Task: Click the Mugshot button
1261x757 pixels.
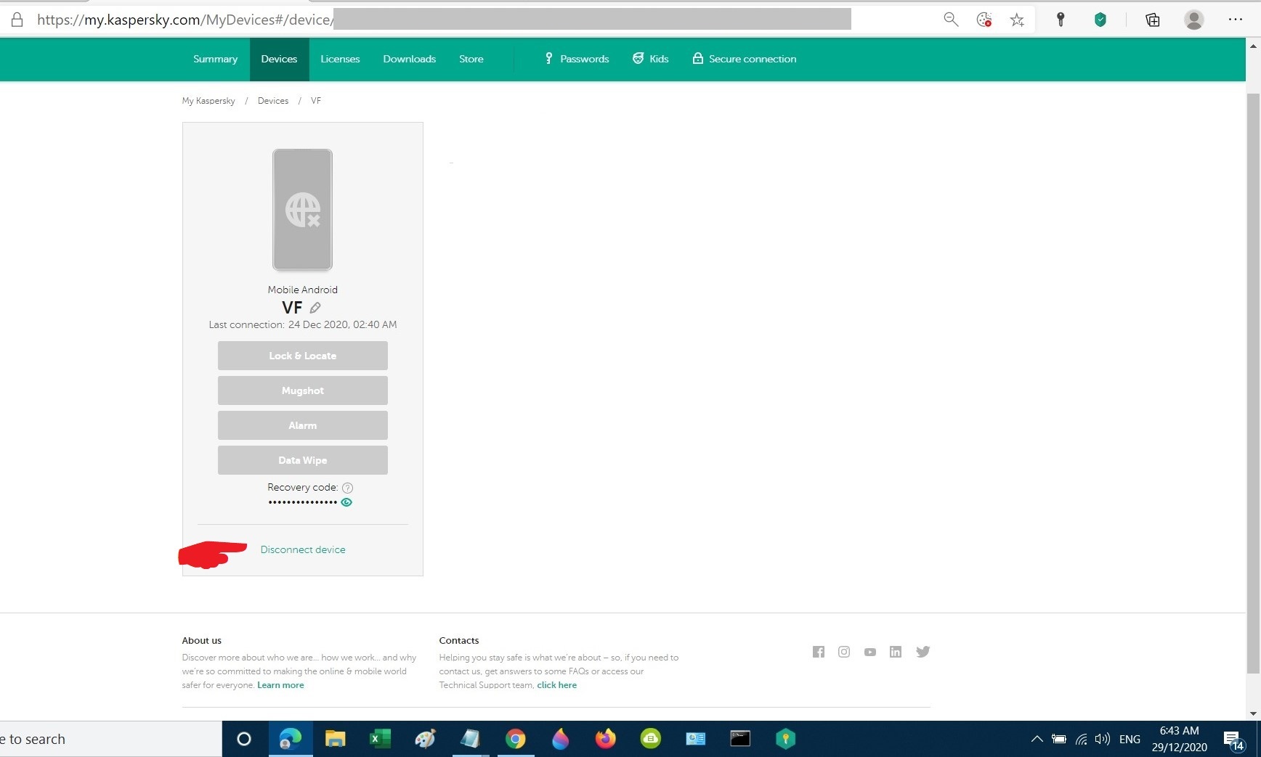Action: [303, 390]
